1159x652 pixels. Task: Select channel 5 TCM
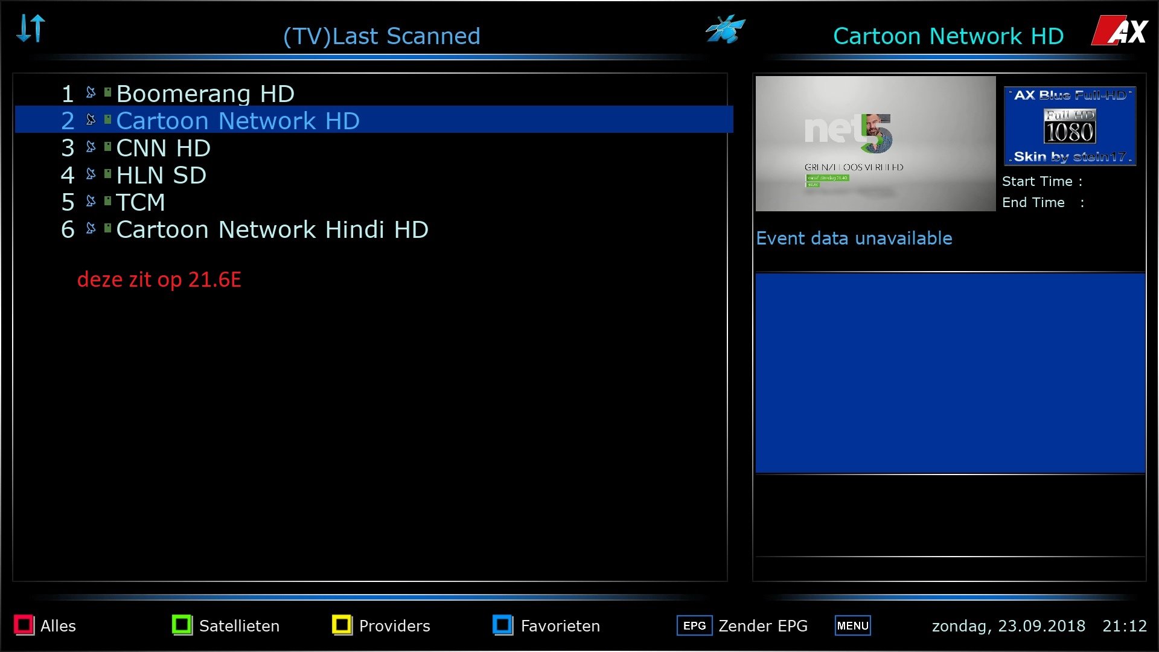374,202
